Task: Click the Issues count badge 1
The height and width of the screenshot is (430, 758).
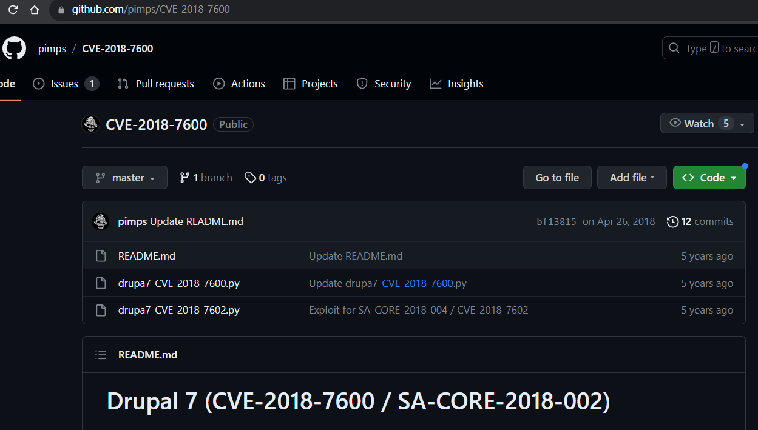Action: [x=92, y=84]
